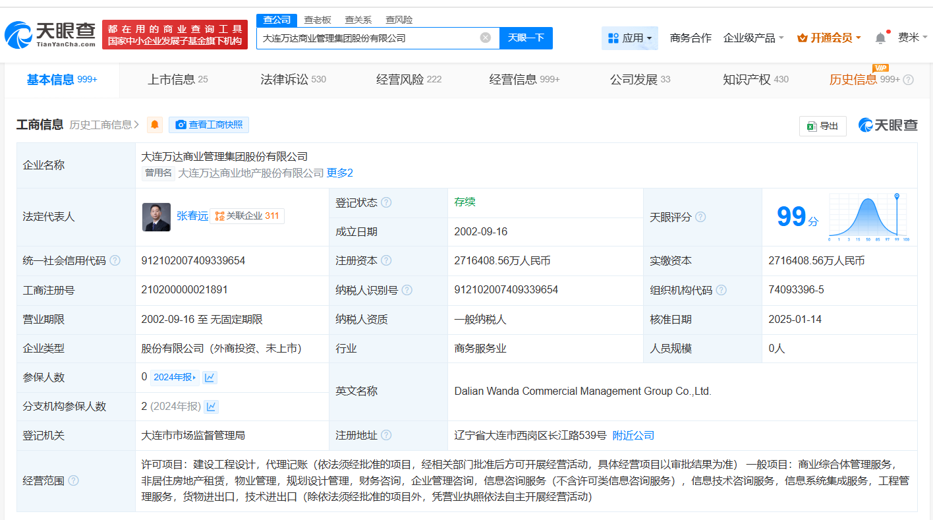Open help icon next to 纳税人识别号
The image size is (933, 520).
[407, 290]
